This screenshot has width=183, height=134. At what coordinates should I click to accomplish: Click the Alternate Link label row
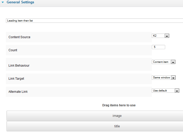[x=79, y=92]
